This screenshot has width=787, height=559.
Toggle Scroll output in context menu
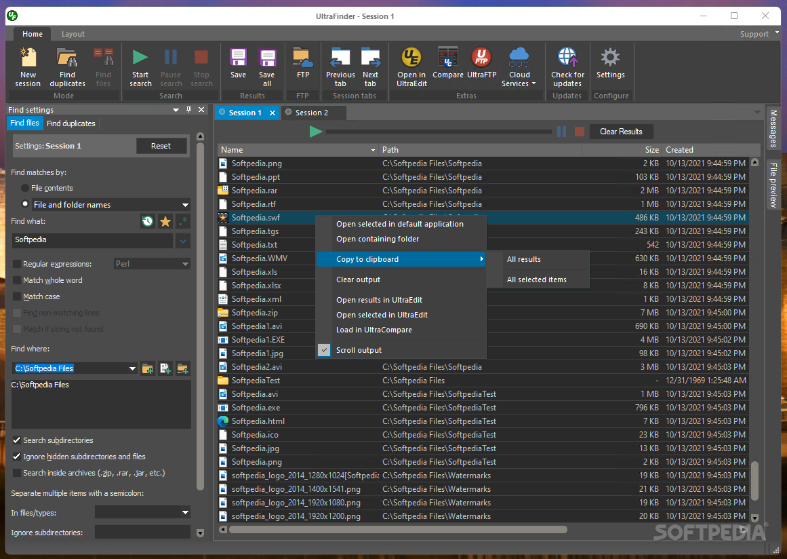[401, 350]
